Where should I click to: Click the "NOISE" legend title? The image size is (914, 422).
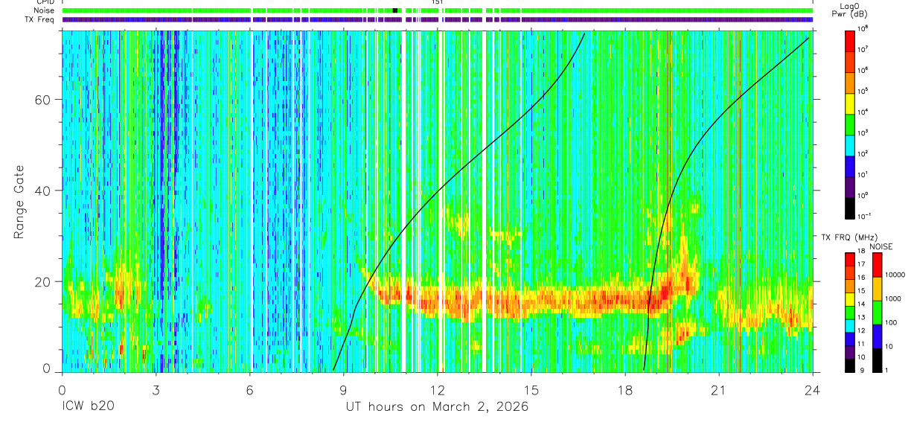tap(882, 246)
